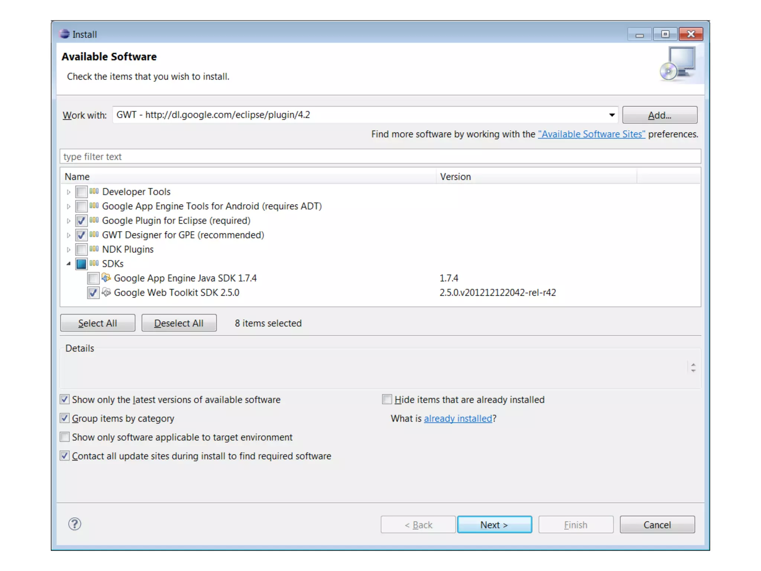Expand the Developer Tools tree node
761x571 pixels.
(68, 192)
